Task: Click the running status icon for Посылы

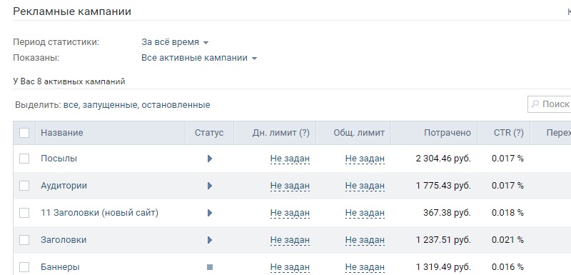Action: (x=210, y=159)
